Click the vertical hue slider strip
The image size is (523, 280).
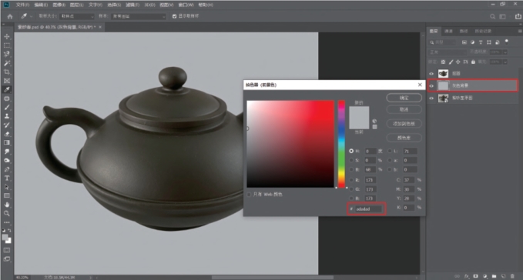tap(341, 144)
